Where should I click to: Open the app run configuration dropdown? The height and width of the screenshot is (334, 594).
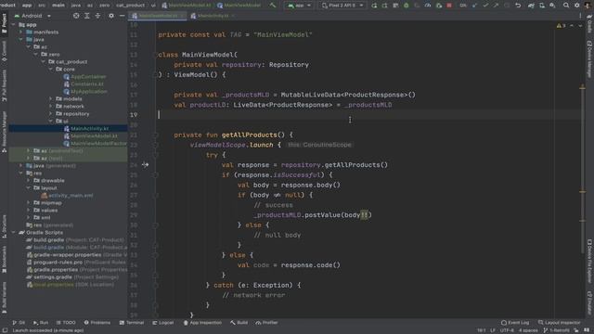(x=299, y=6)
